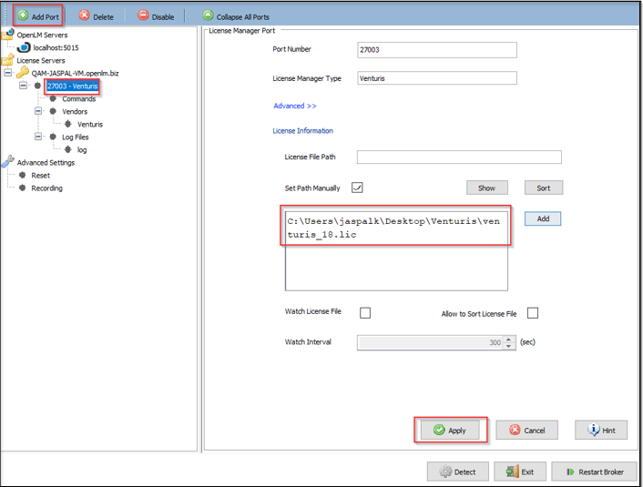Click the Collapse All Ports icon
643x487 pixels.
point(208,16)
